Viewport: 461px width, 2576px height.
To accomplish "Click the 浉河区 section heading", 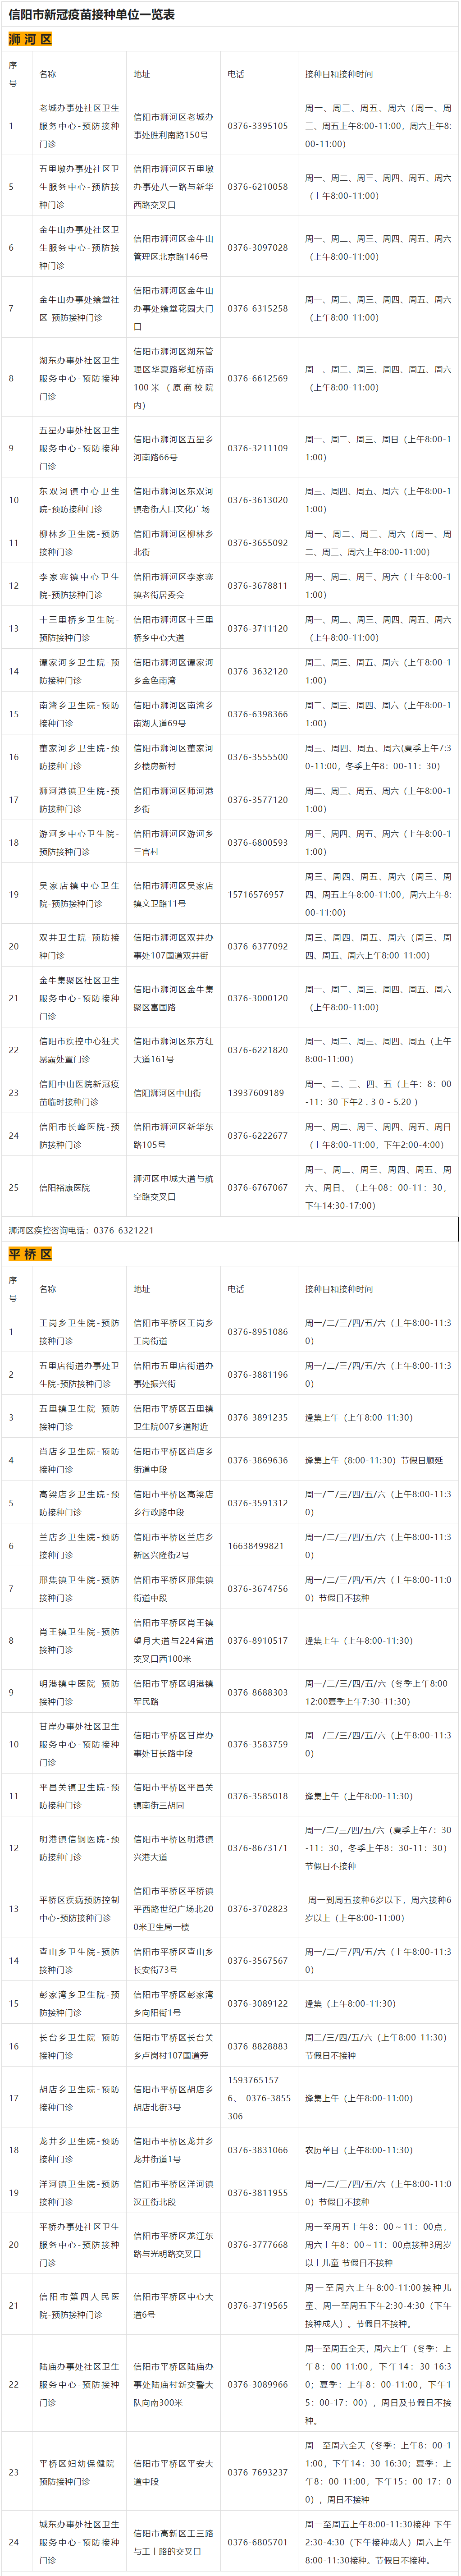I will click(x=30, y=39).
